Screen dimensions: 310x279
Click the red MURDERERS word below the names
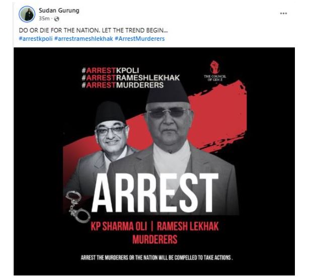click(155, 239)
